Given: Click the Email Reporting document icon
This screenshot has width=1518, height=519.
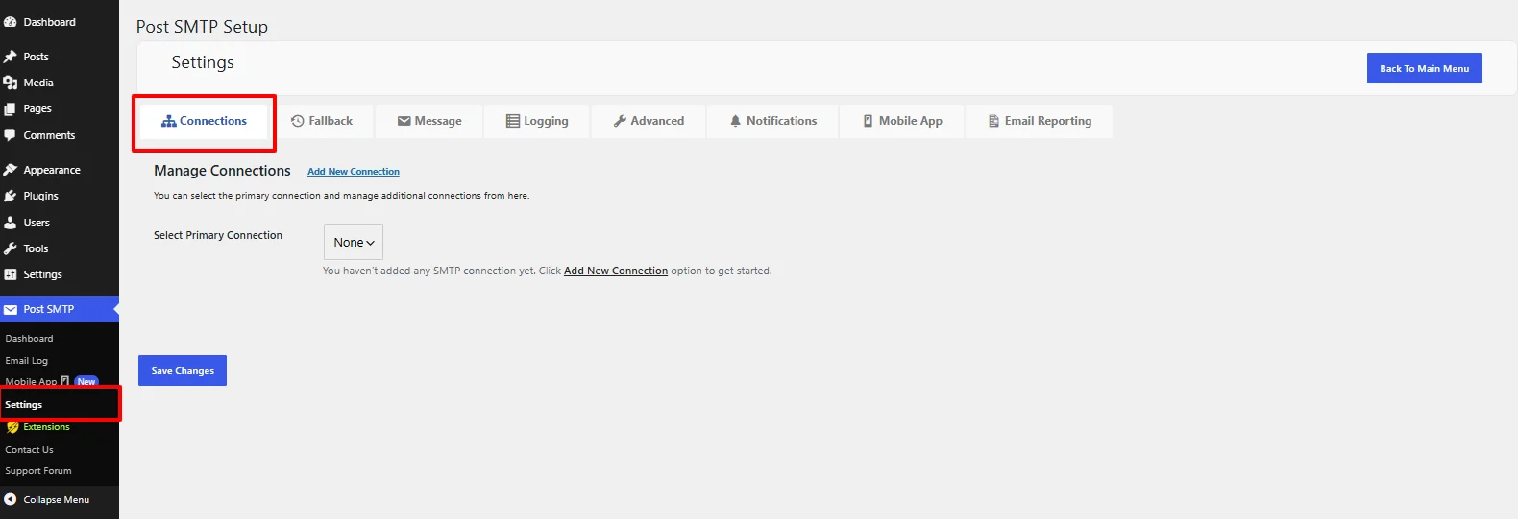Looking at the screenshot, I should coord(994,121).
